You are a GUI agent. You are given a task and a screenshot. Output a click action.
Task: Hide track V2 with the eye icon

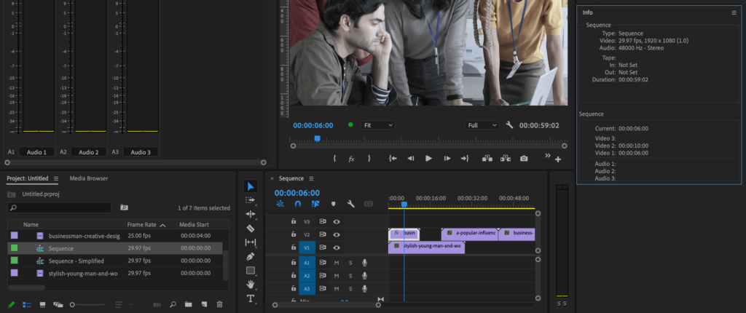pyautogui.click(x=337, y=235)
